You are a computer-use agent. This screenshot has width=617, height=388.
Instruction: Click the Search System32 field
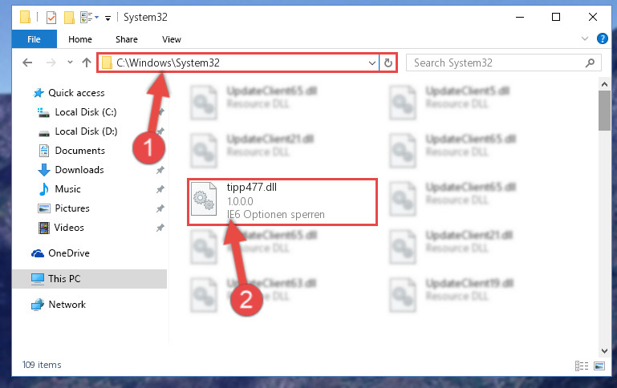[x=498, y=63]
